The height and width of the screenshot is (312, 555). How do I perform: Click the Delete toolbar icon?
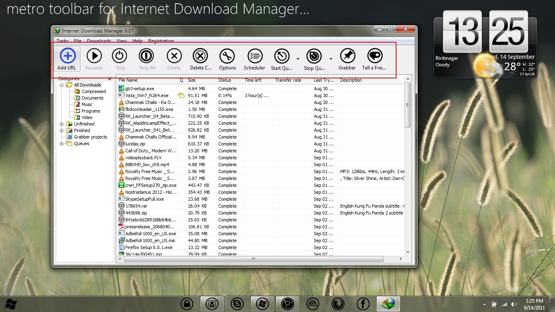pos(174,56)
